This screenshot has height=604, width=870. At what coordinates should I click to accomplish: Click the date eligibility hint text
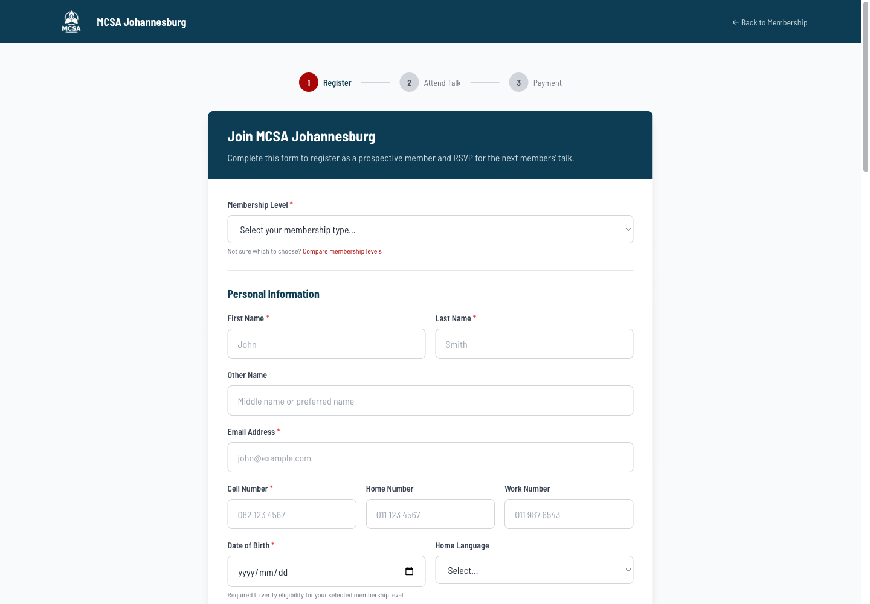pyautogui.click(x=315, y=595)
